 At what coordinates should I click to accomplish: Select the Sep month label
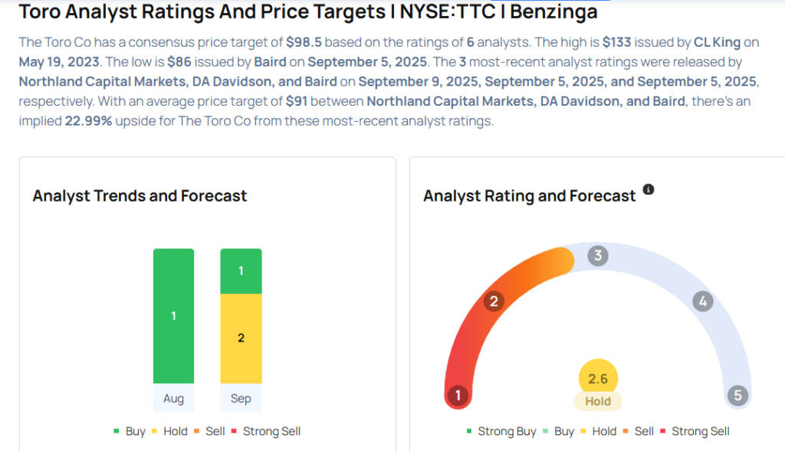coord(241,399)
